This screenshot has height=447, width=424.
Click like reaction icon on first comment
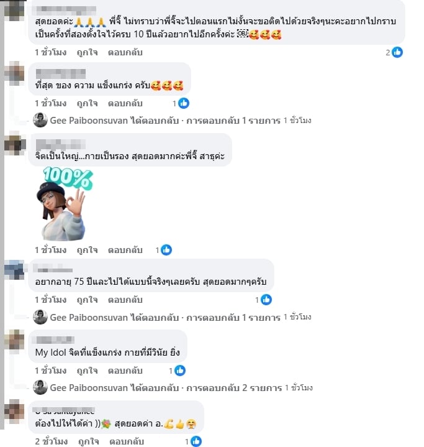[x=397, y=52]
